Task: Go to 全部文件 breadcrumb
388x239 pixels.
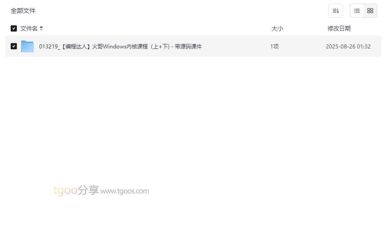Action: (23, 11)
